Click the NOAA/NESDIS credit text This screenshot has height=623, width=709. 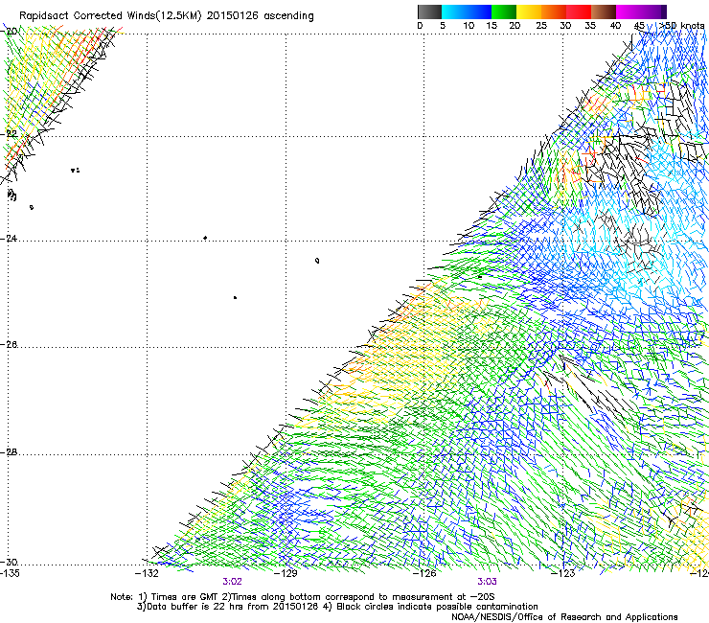(564, 617)
